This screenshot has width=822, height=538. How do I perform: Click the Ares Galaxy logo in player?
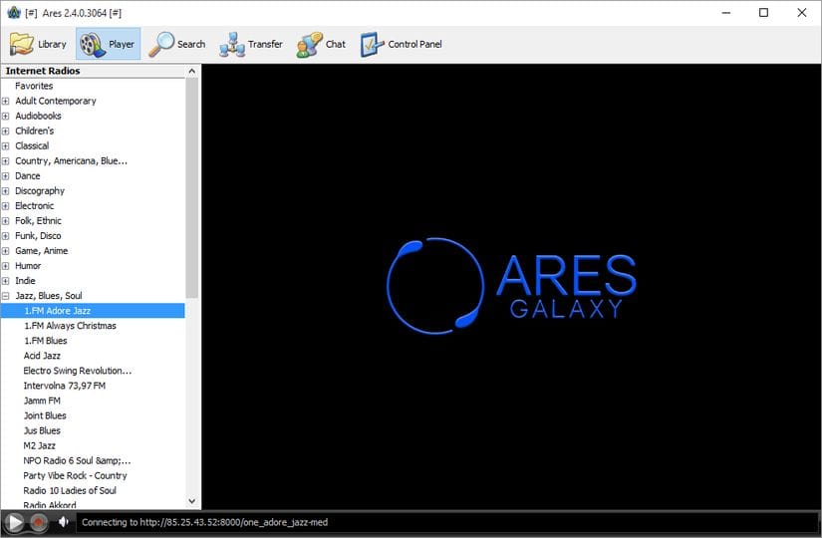click(510, 285)
